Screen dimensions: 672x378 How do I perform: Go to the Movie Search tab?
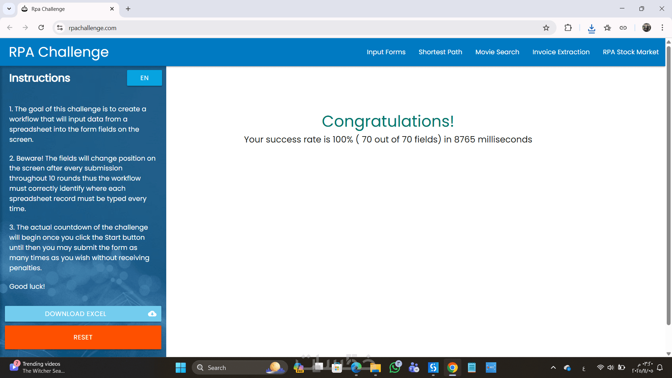click(x=497, y=52)
